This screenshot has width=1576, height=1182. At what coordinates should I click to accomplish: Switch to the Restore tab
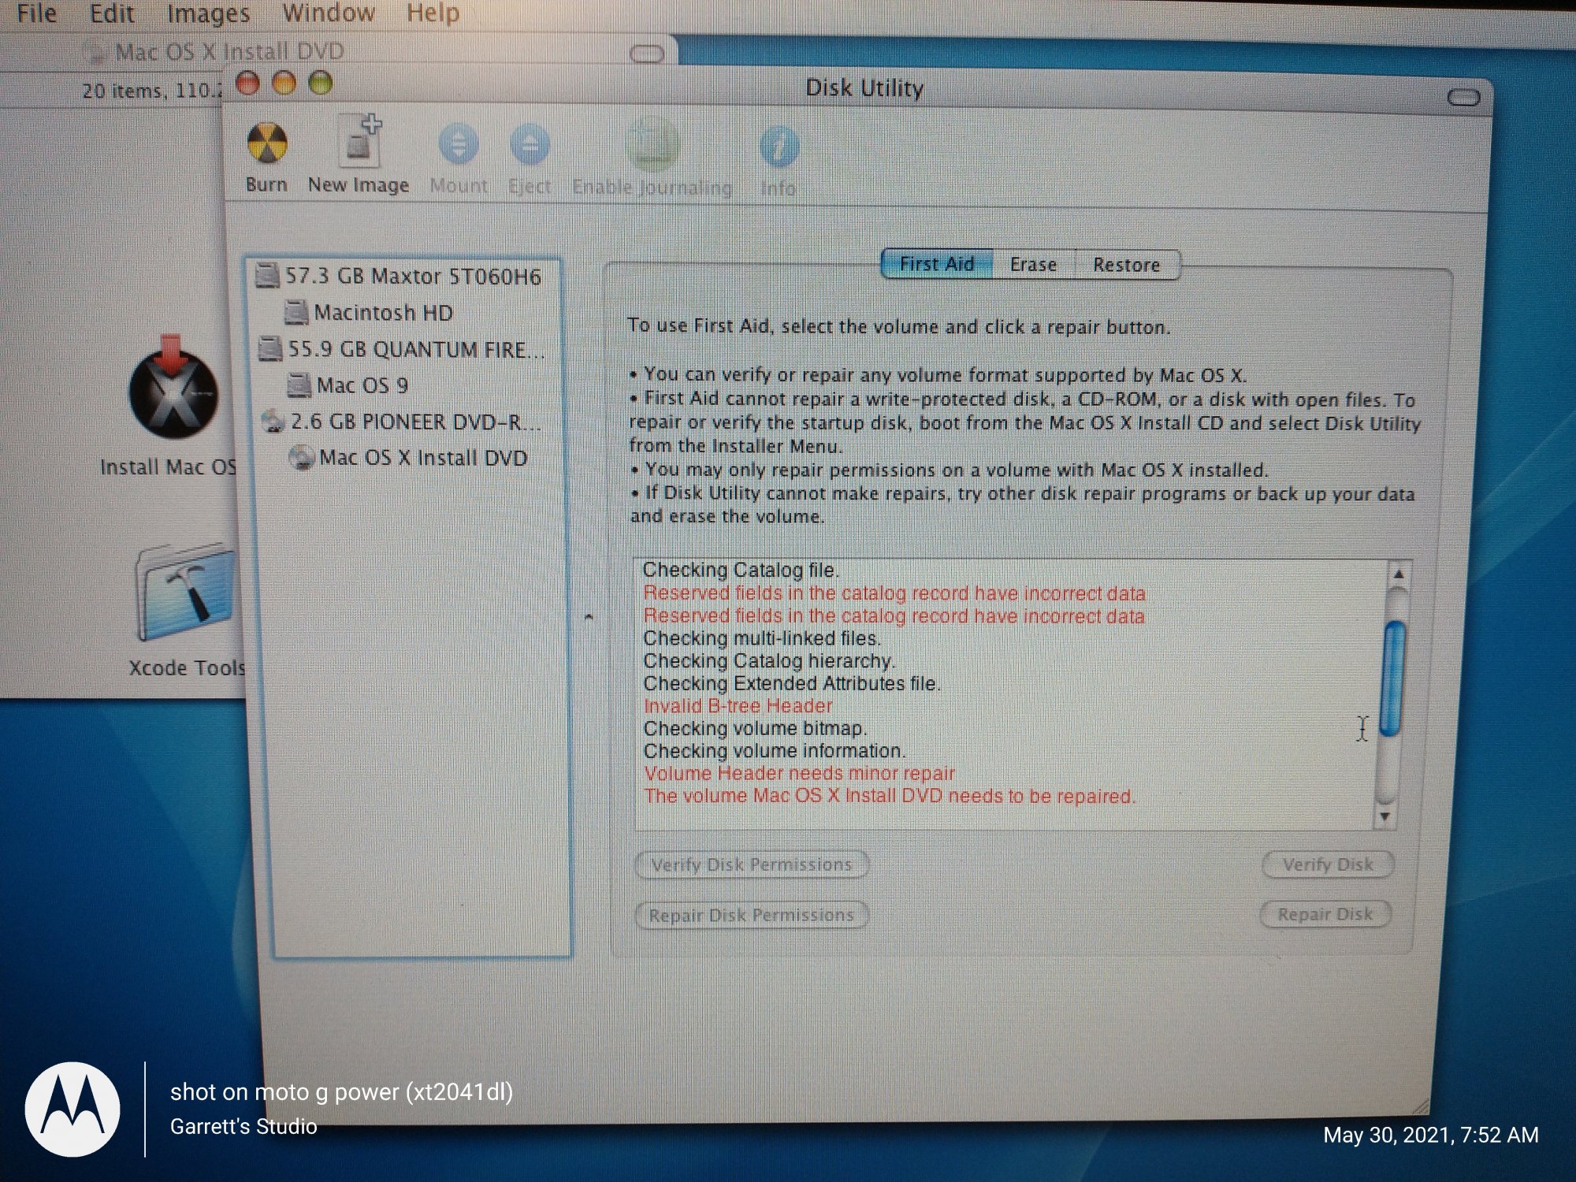coord(1126,265)
